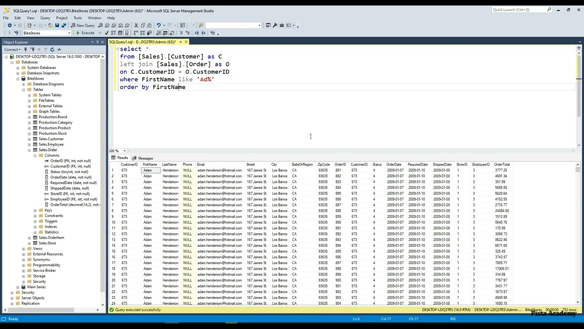Viewport: 584px width, 329px height.
Task: Click the Properties wrench icon
Action: 275,25
